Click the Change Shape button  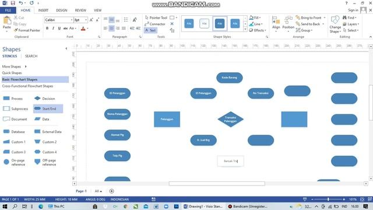coord(335,24)
